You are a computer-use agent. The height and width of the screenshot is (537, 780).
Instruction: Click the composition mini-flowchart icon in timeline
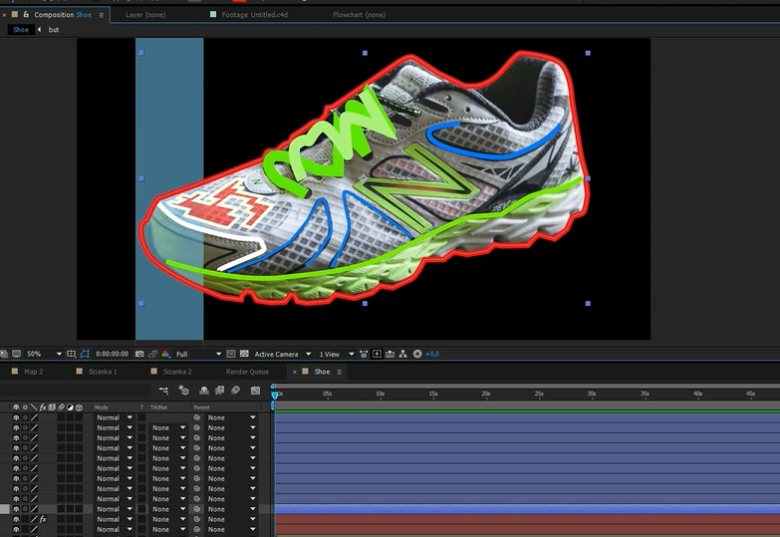(x=163, y=391)
